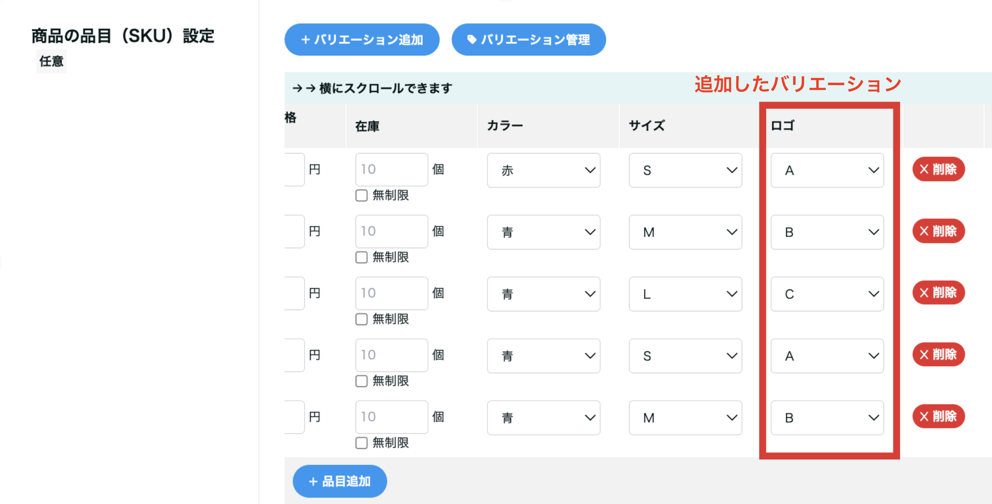Click the 商品の品目（SKU）設定 heading
This screenshot has width=992, height=504.
click(x=123, y=36)
